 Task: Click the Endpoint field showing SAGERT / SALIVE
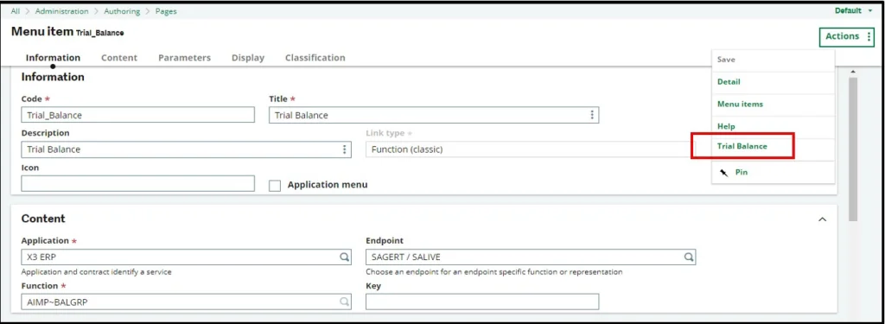531,257
